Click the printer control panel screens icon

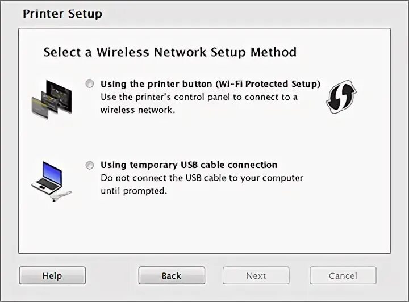[52, 99]
